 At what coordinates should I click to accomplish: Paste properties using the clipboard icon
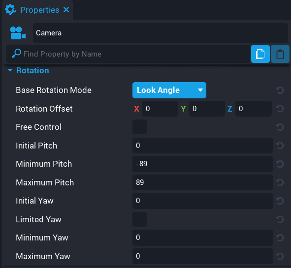(x=280, y=54)
